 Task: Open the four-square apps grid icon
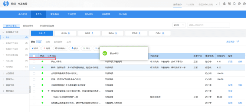pos(229,4)
